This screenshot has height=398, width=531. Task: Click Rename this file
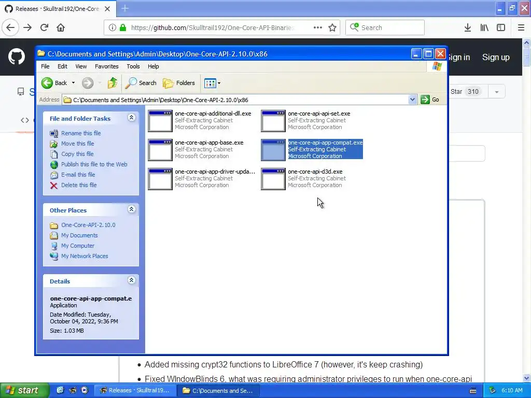tap(81, 133)
